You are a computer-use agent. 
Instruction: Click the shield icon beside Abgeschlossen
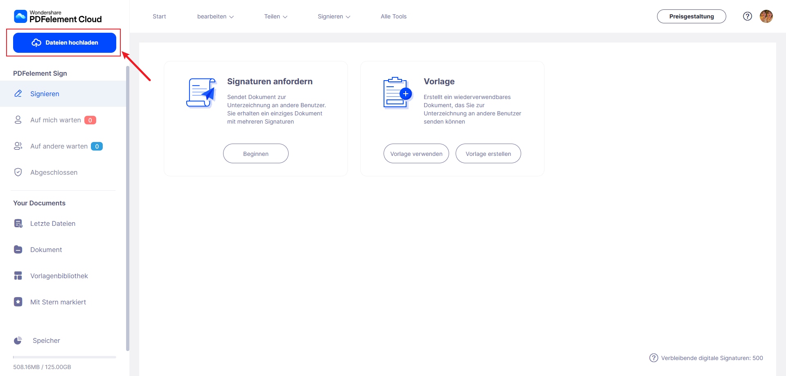coord(18,172)
